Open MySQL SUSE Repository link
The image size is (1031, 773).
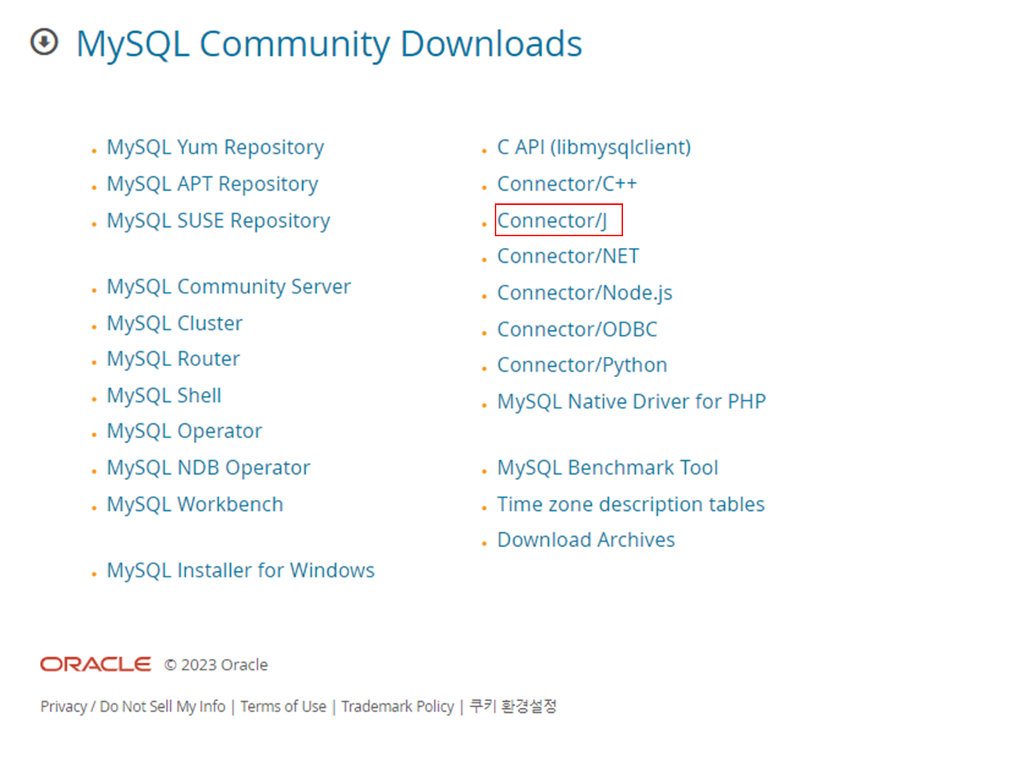pyautogui.click(x=218, y=221)
